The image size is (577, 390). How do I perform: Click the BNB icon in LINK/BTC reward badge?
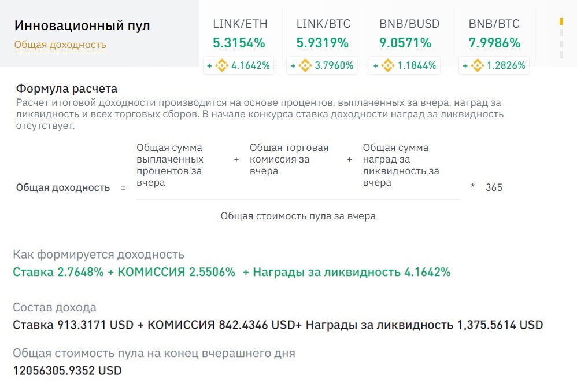coord(305,65)
